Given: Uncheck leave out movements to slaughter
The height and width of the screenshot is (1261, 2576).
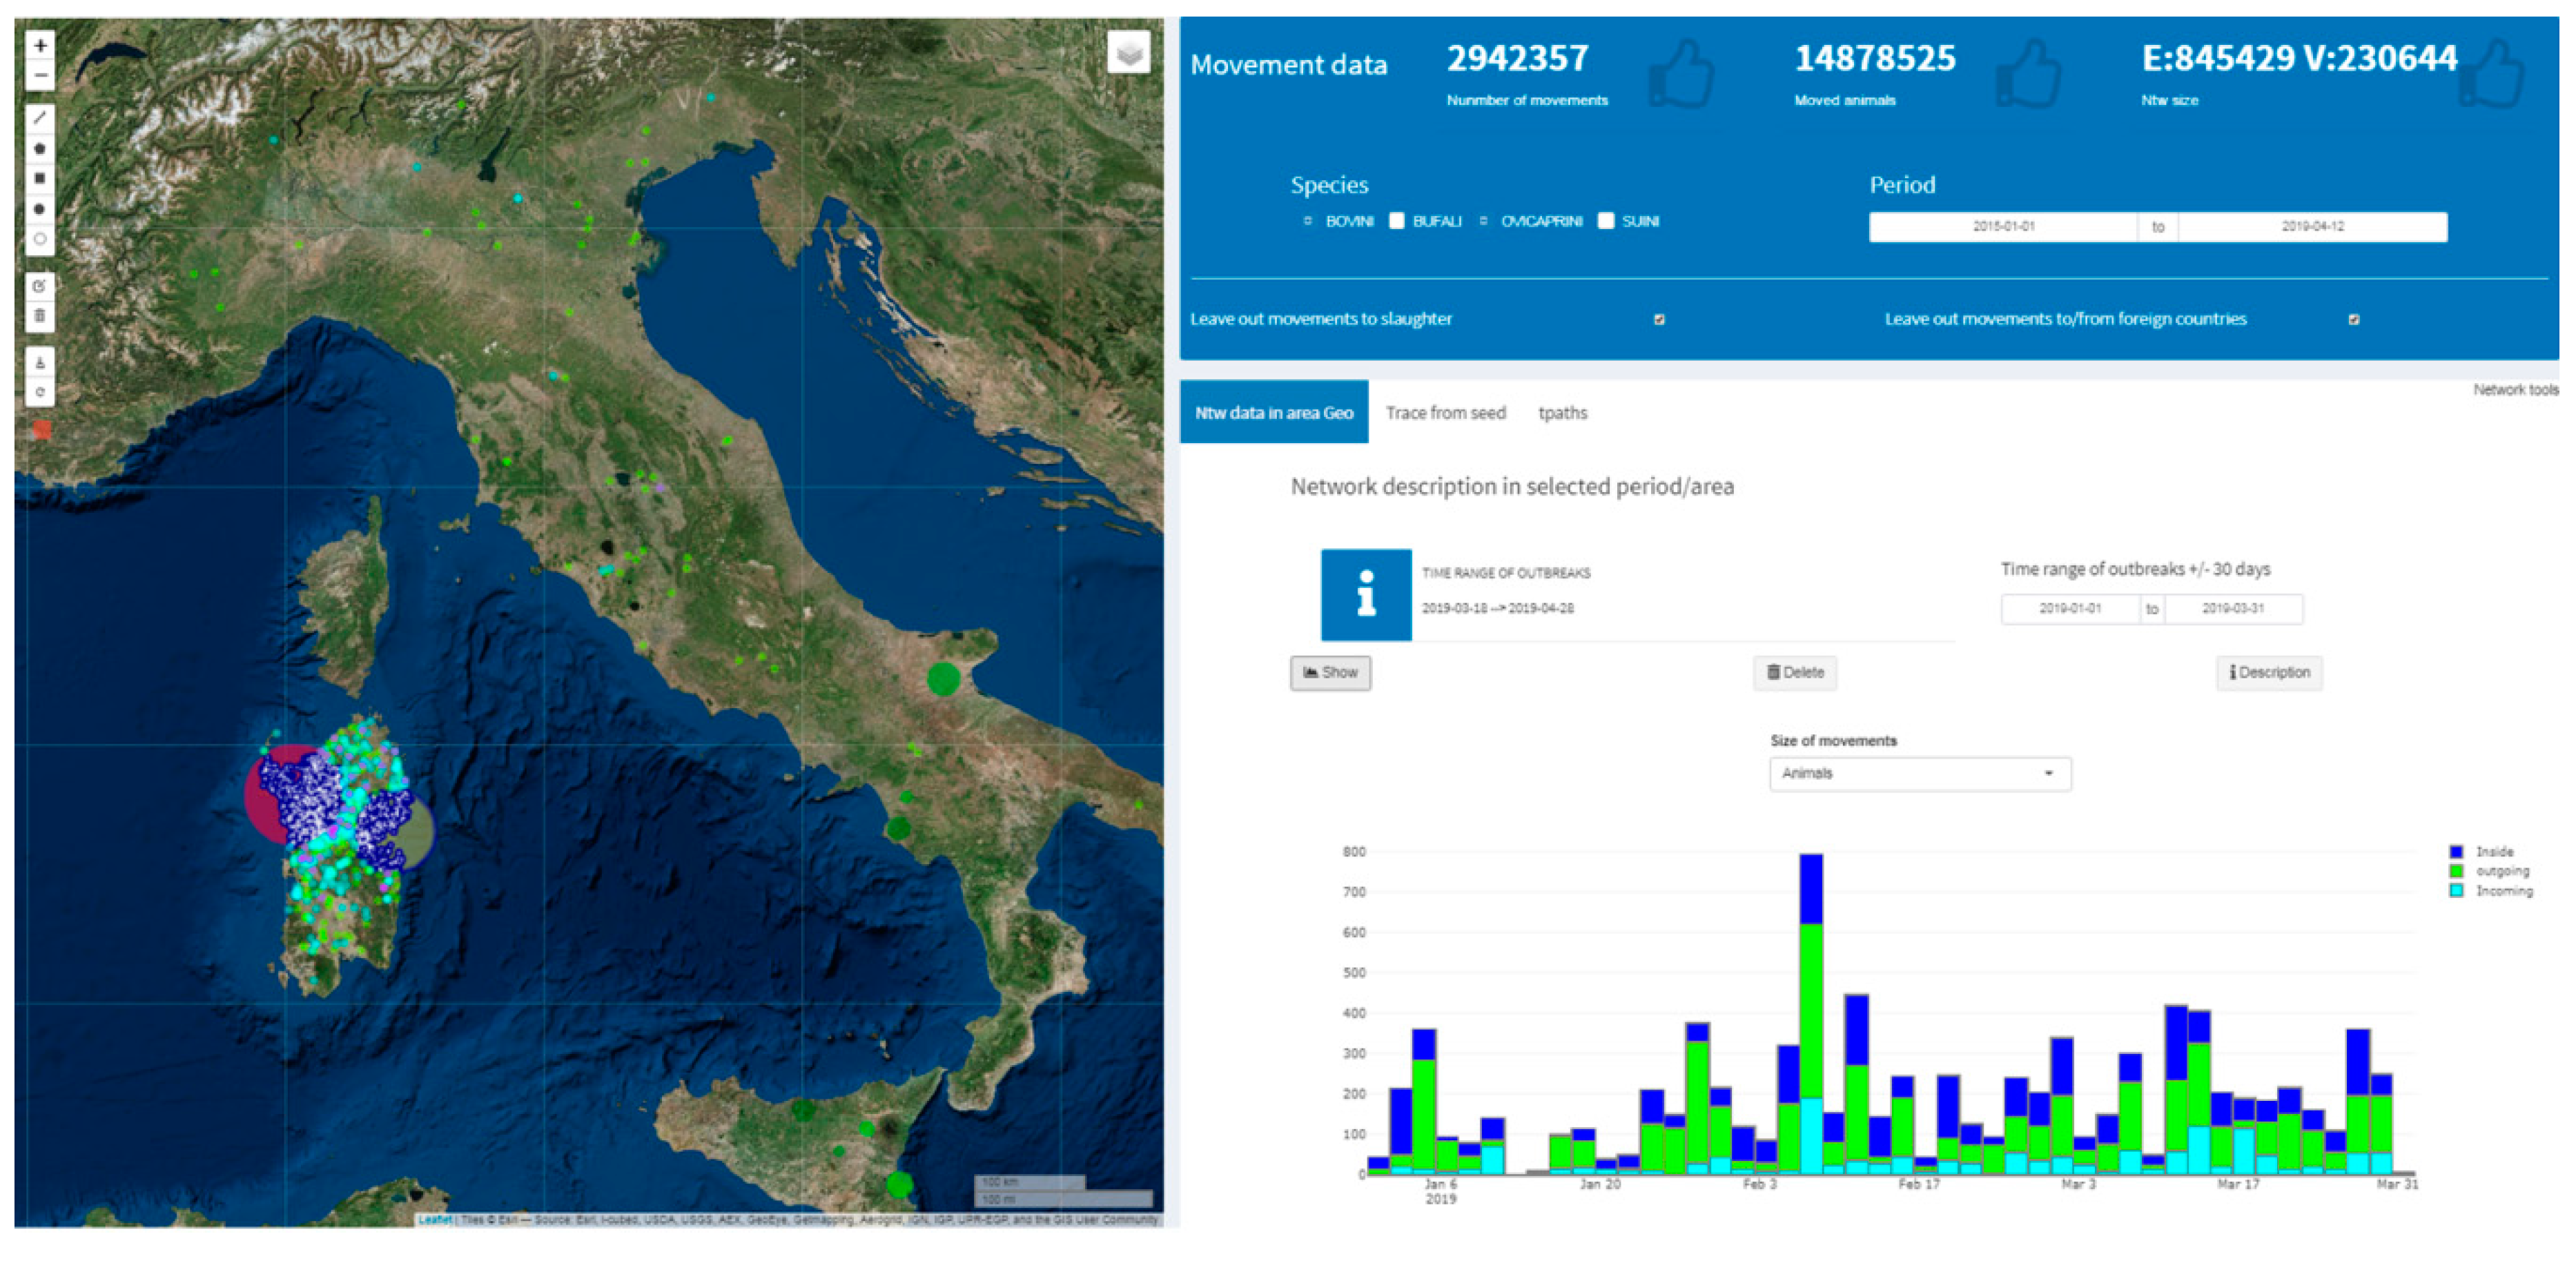Looking at the screenshot, I should tap(1659, 319).
